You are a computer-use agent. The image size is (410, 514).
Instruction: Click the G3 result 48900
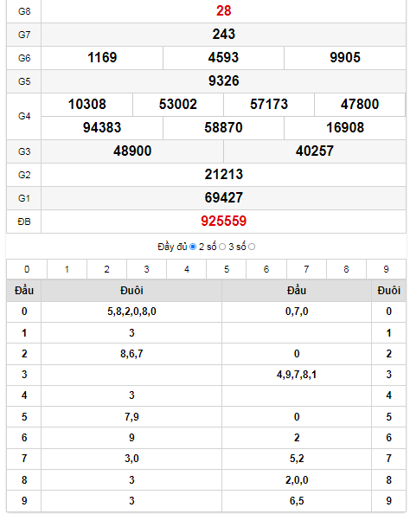pyautogui.click(x=132, y=151)
